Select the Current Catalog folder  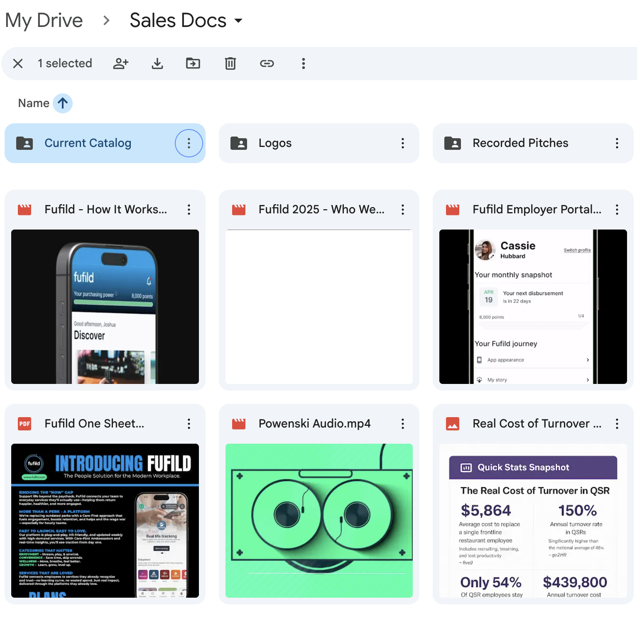(105, 143)
